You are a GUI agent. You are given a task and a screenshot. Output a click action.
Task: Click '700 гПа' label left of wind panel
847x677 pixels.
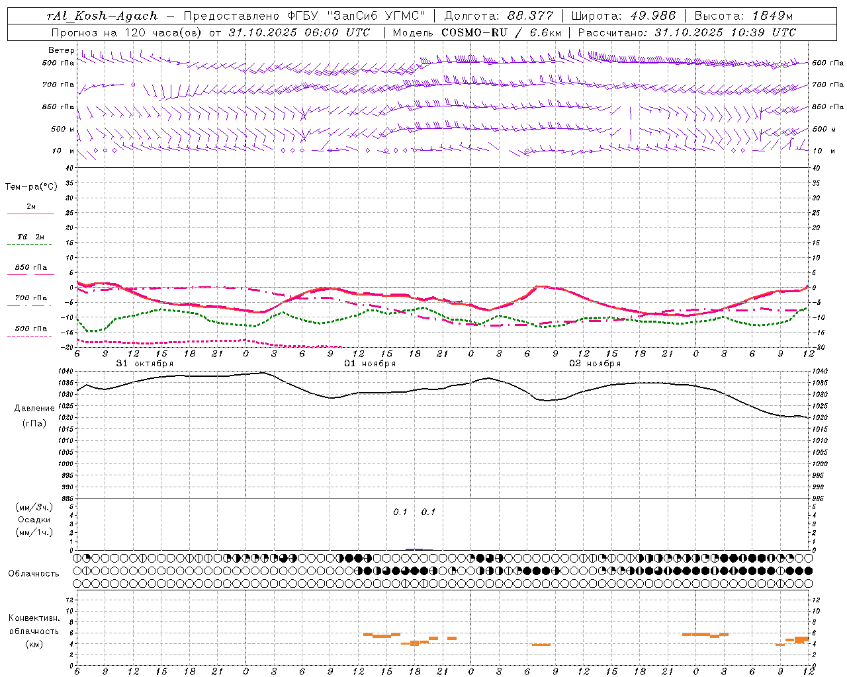tap(58, 85)
